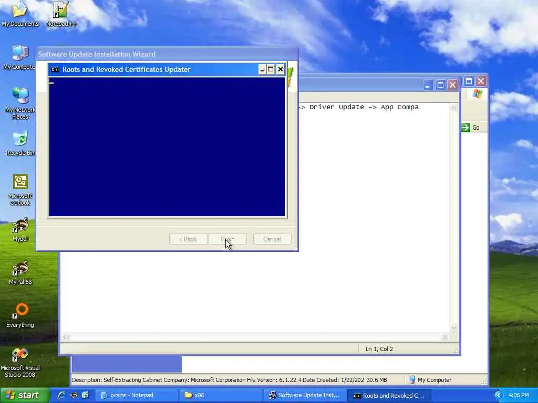Open My Network Places icon
This screenshot has height=403, width=538.
click(20, 103)
